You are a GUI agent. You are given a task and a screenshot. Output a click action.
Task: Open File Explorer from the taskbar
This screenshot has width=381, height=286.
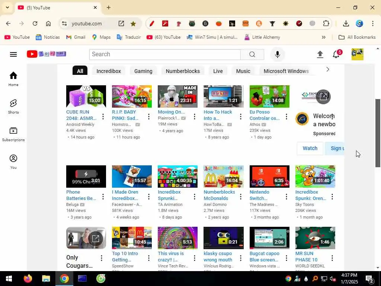(46, 279)
